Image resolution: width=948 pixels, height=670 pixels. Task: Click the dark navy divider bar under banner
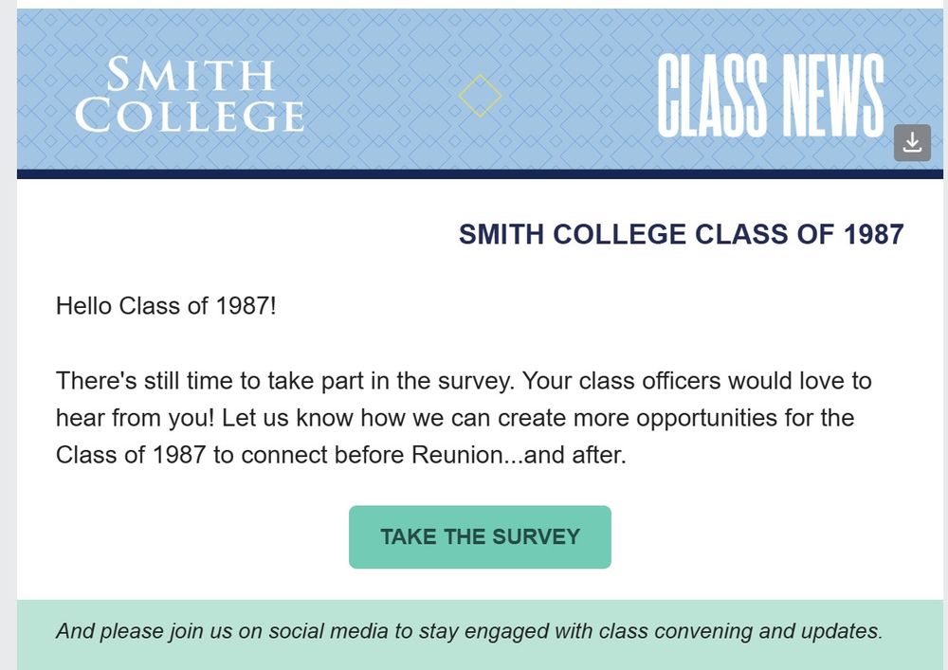pyautogui.click(x=480, y=174)
